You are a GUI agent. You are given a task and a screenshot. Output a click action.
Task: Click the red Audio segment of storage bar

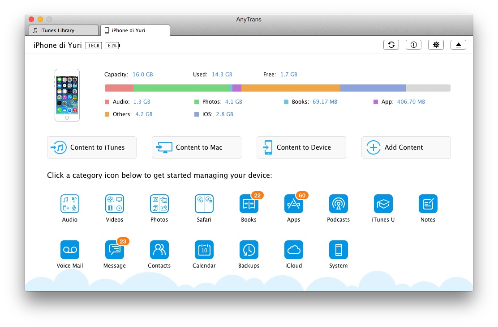click(x=119, y=88)
